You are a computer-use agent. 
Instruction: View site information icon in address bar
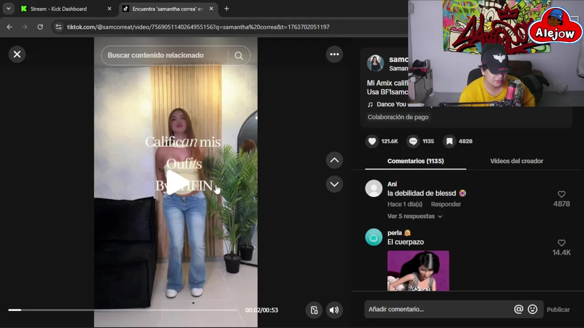58,27
